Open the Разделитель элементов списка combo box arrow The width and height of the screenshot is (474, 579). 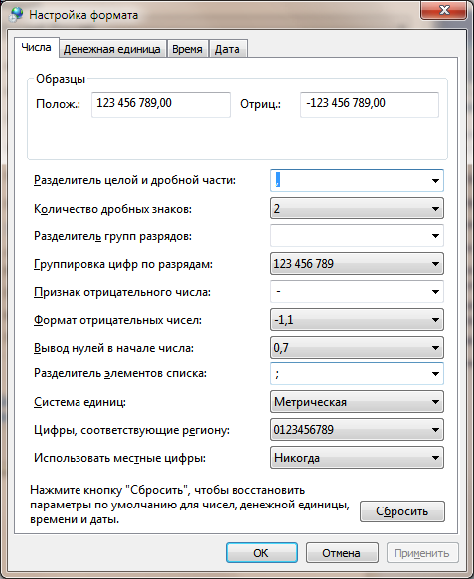(x=435, y=374)
